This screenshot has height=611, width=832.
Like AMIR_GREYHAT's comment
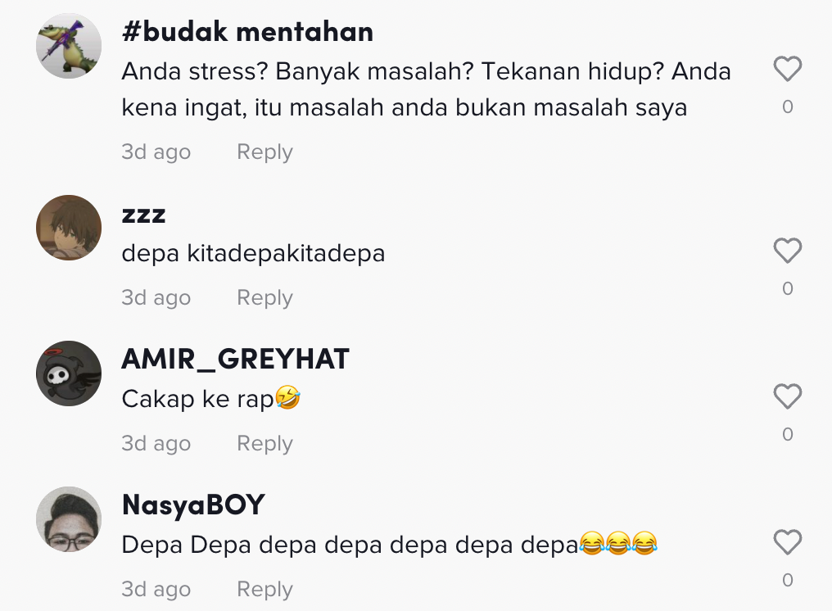click(788, 396)
